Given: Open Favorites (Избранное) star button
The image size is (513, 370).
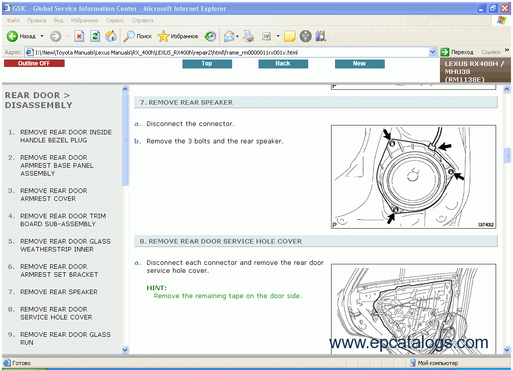Looking at the screenshot, I should tap(177, 36).
